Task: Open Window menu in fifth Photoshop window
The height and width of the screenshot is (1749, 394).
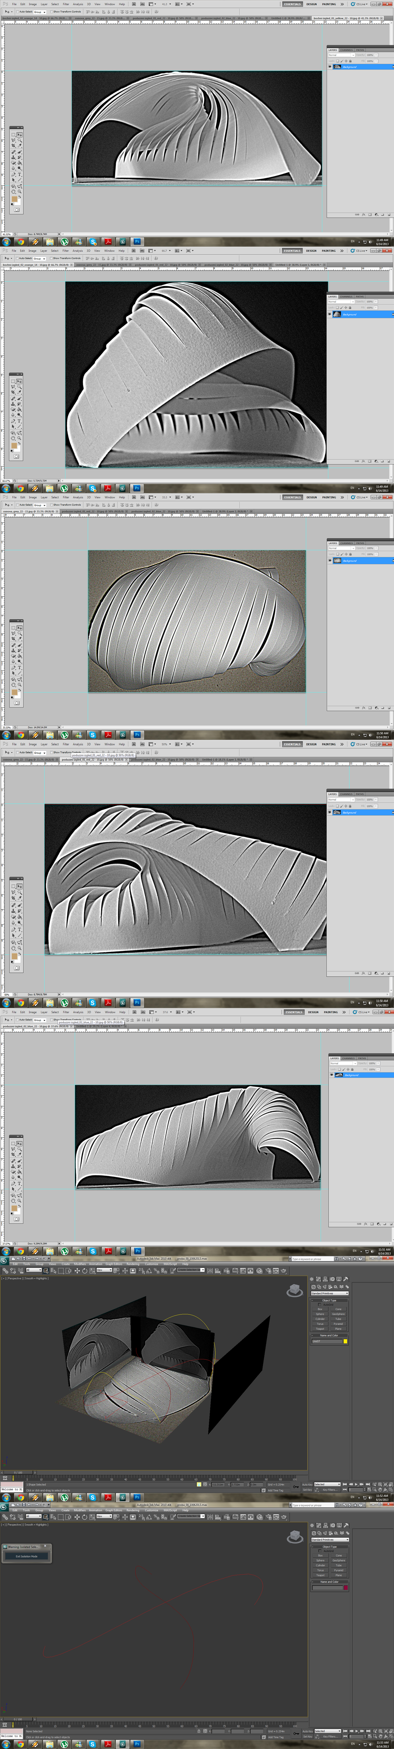Action: 110,1012
